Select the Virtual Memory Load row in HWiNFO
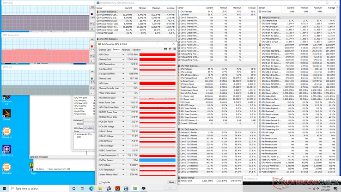Viewport: 341px width, 192px height. click(136, 21)
